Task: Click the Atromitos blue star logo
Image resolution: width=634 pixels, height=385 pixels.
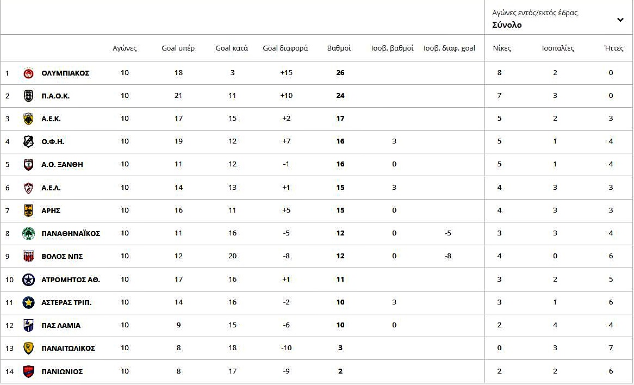Action: tap(29, 280)
